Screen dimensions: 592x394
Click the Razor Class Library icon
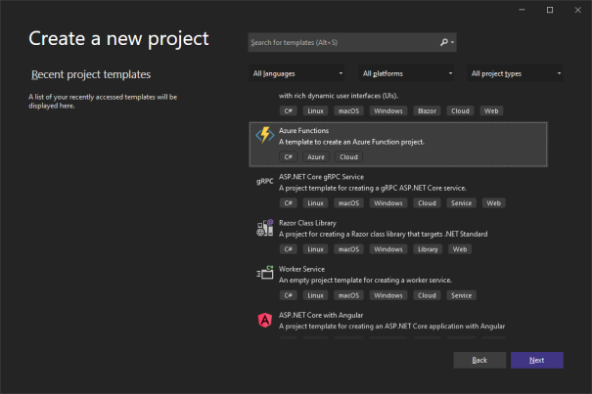point(265,228)
